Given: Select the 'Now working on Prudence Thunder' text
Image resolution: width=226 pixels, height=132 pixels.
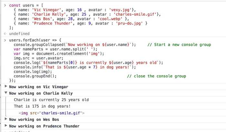Looking at the screenshot, I should tap(45, 126).
